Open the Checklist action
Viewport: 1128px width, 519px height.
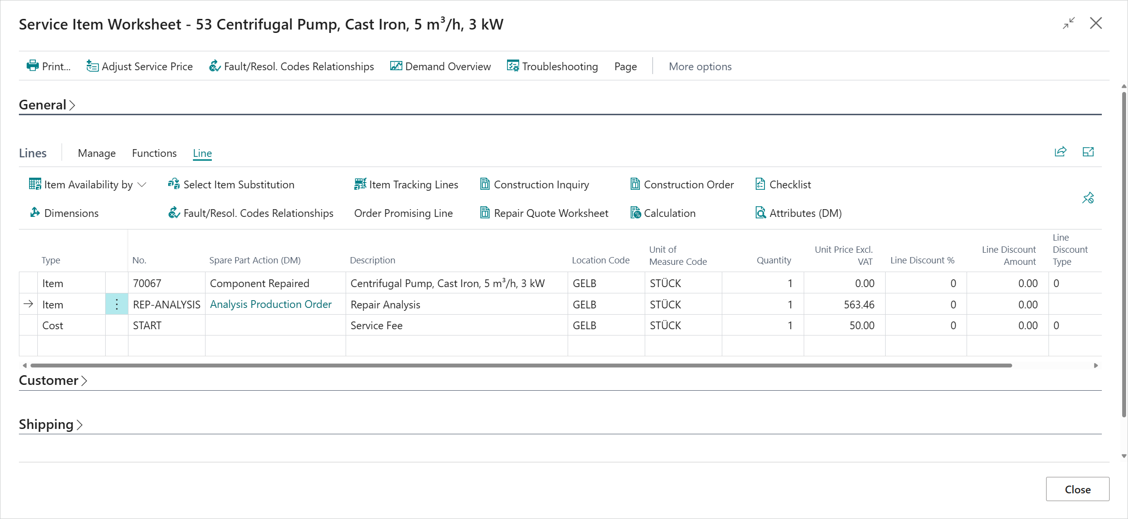(782, 184)
